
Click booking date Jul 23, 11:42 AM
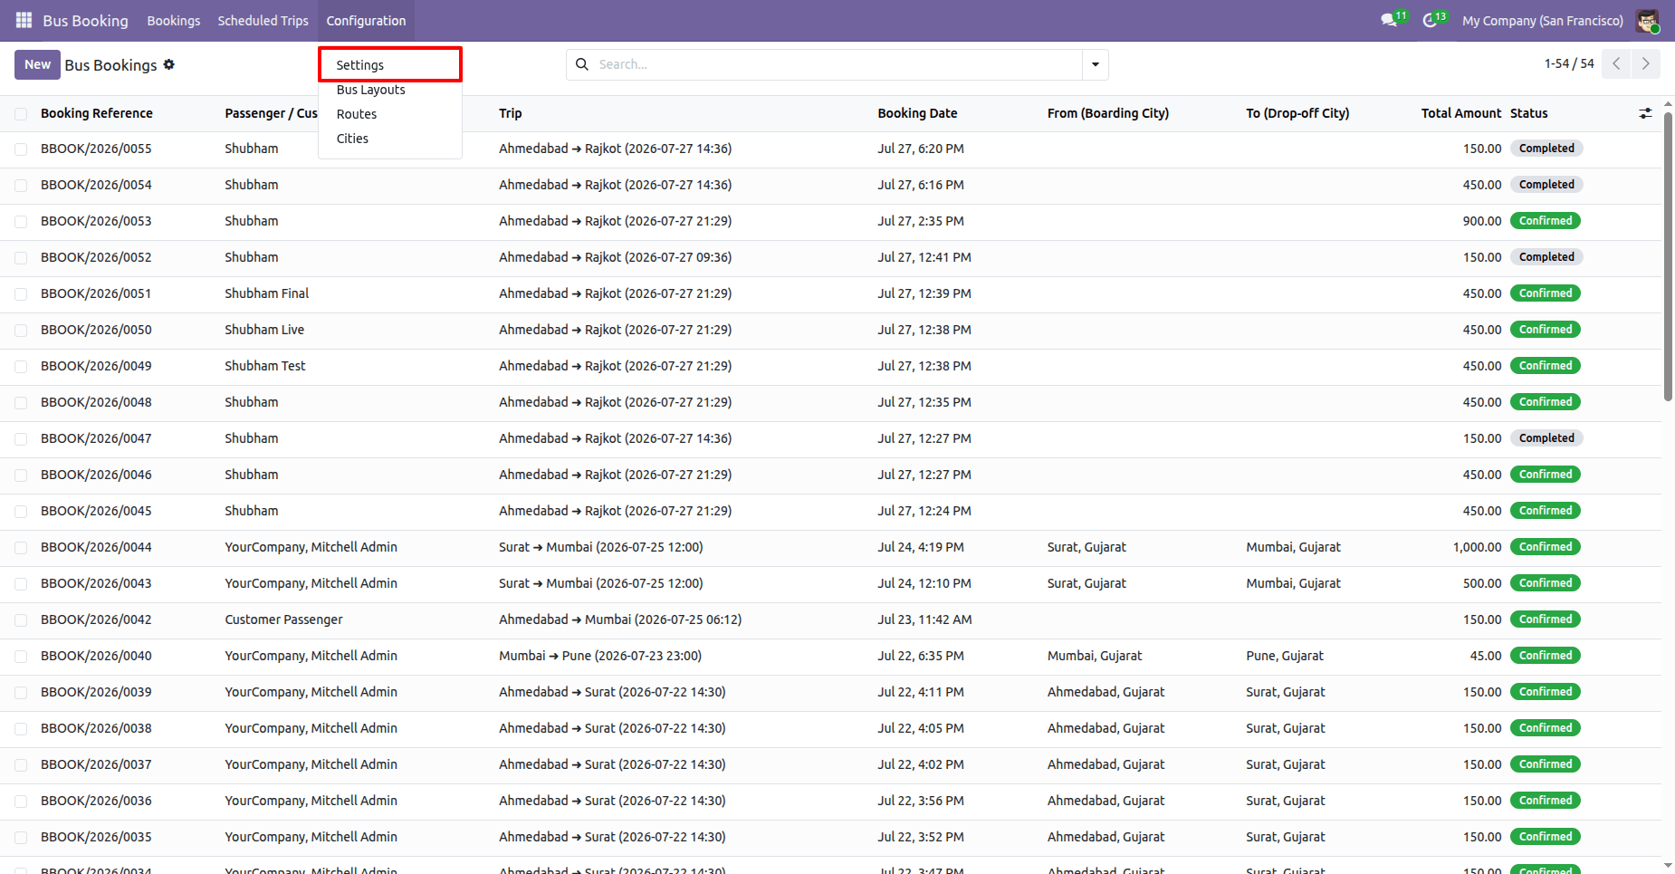[924, 619]
